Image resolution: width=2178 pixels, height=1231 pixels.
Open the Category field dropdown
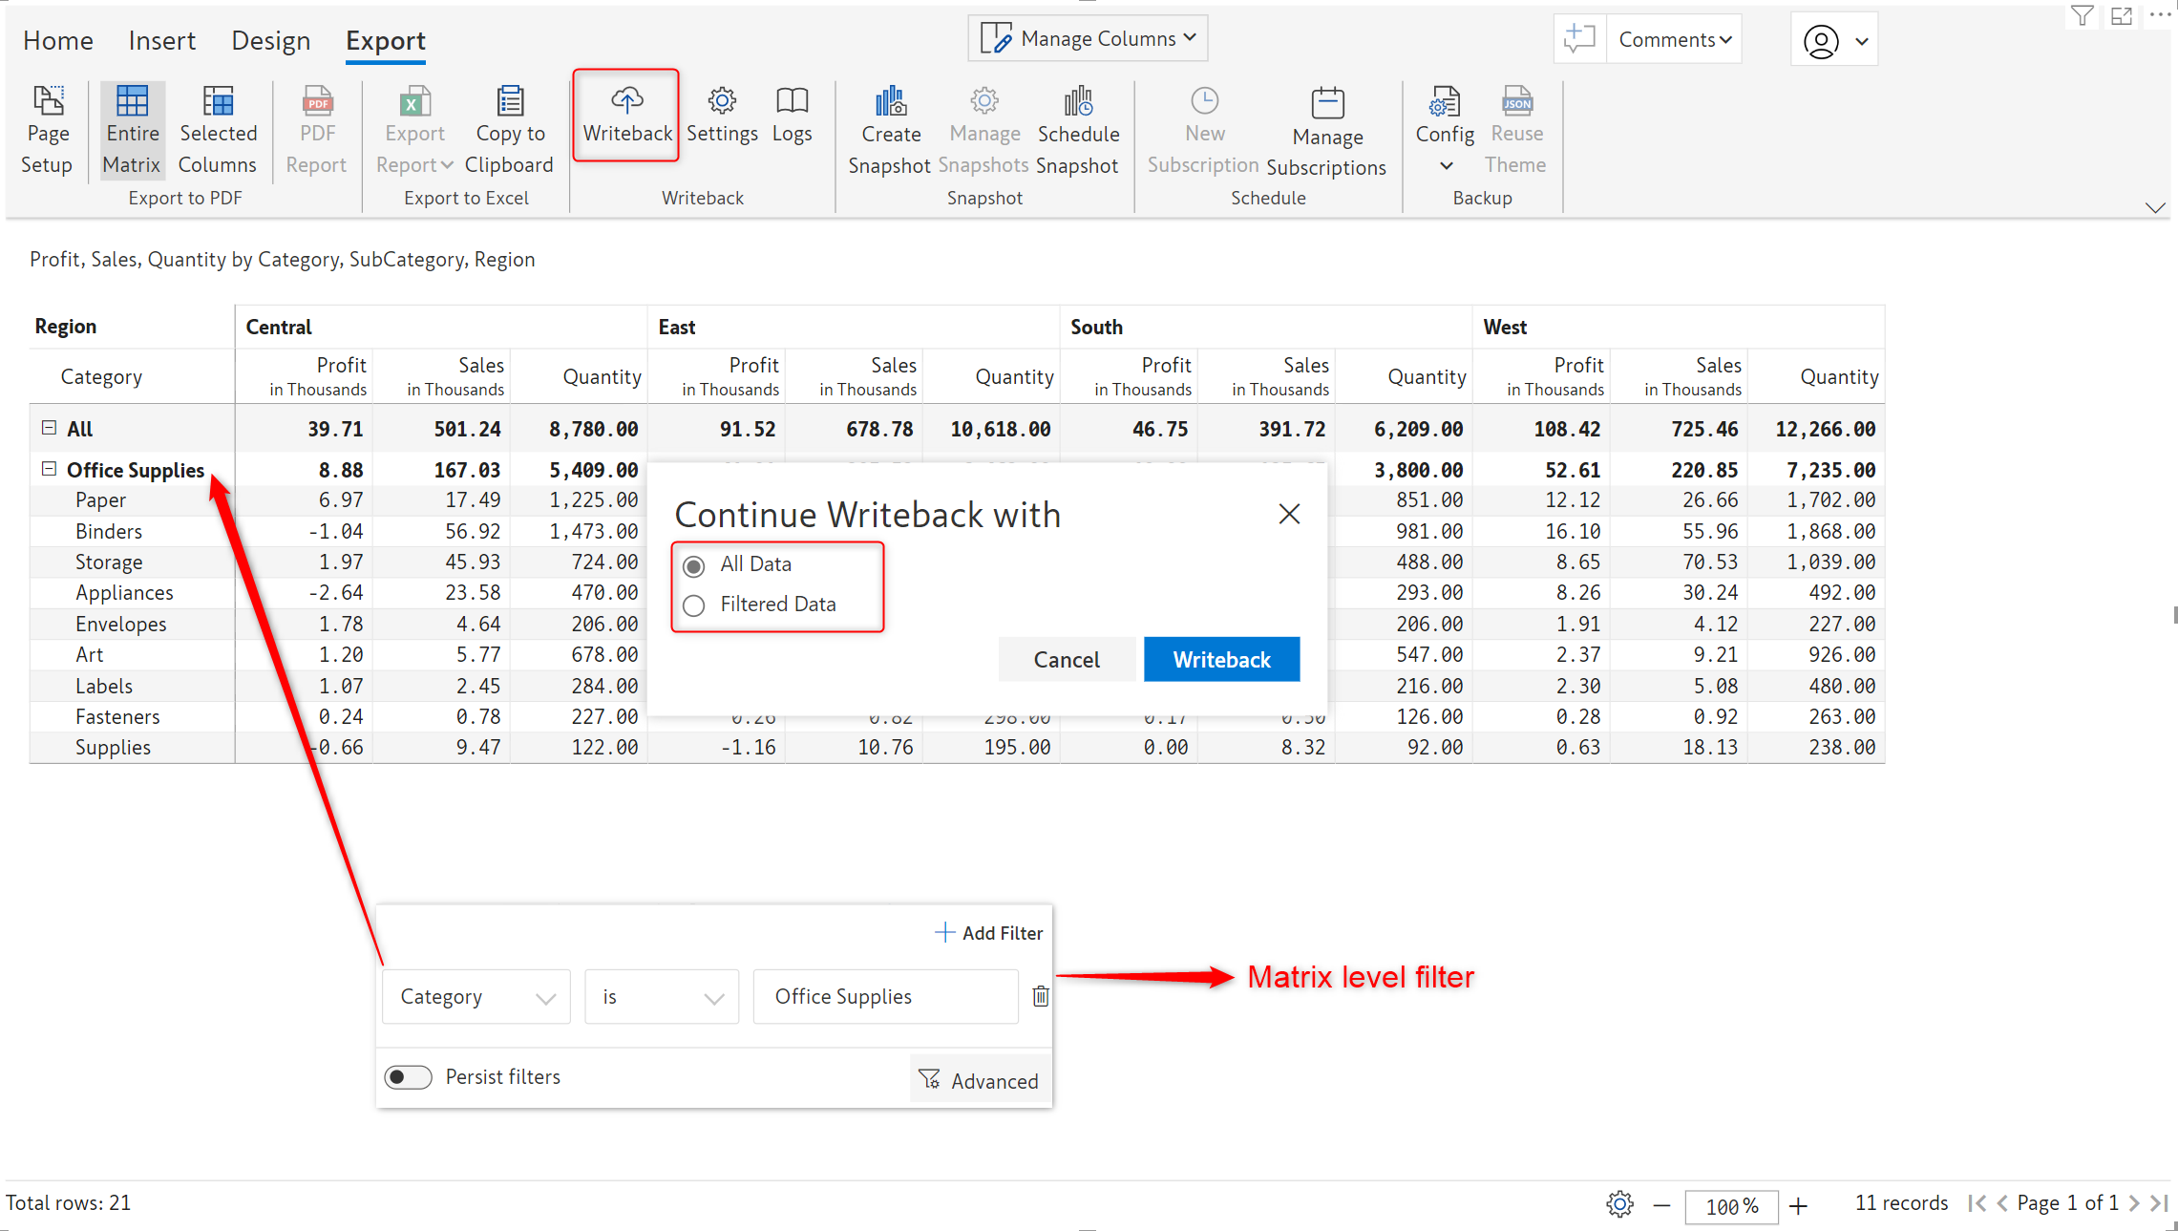(476, 997)
